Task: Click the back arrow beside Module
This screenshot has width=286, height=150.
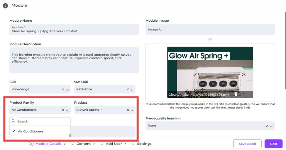Action: click(x=5, y=6)
